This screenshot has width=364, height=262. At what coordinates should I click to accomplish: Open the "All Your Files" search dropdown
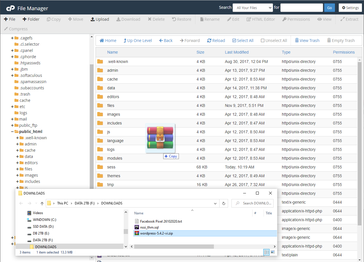point(253,8)
